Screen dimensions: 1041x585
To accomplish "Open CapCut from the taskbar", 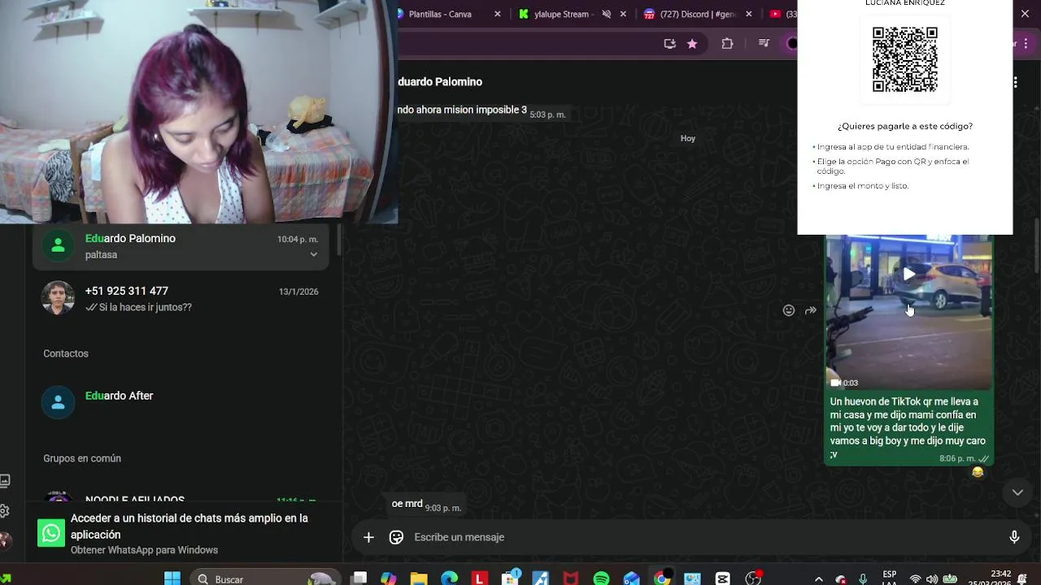I will [722, 578].
